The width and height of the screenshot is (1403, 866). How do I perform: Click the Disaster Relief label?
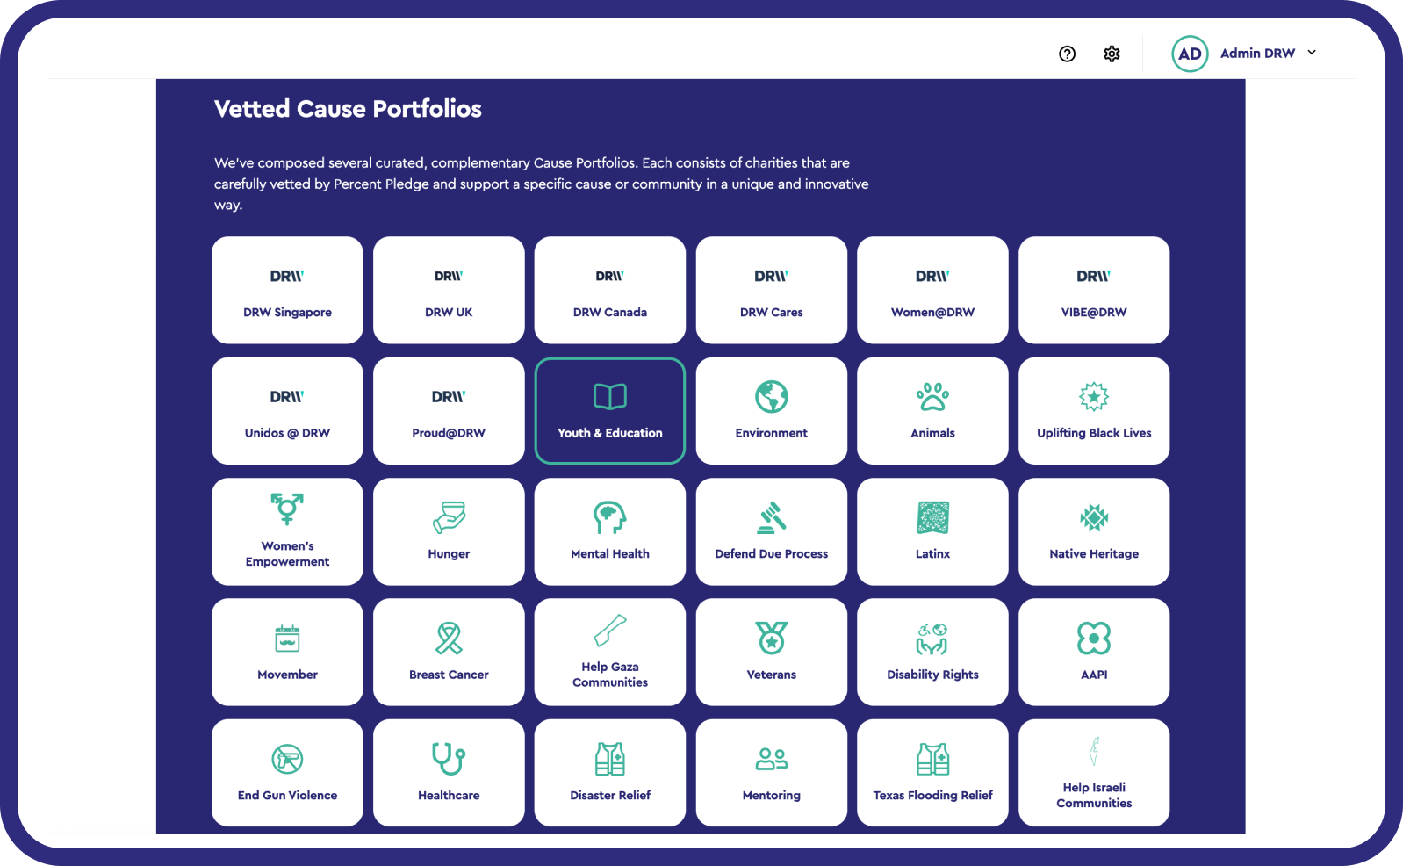coord(610,795)
